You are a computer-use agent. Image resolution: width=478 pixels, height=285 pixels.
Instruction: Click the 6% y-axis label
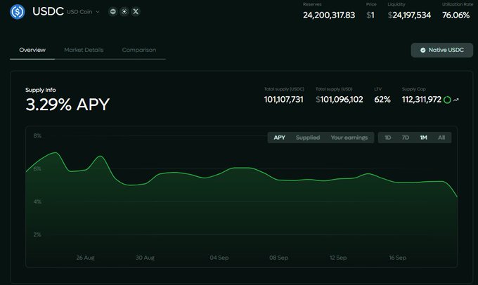(37, 168)
